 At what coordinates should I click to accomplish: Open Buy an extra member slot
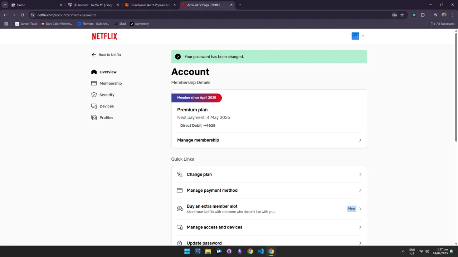pyautogui.click(x=269, y=209)
